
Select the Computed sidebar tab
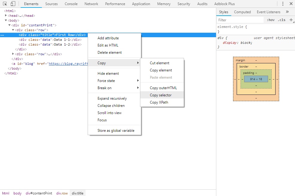click(242, 12)
